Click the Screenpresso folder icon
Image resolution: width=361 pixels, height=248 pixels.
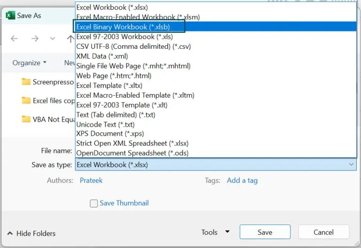click(26, 82)
